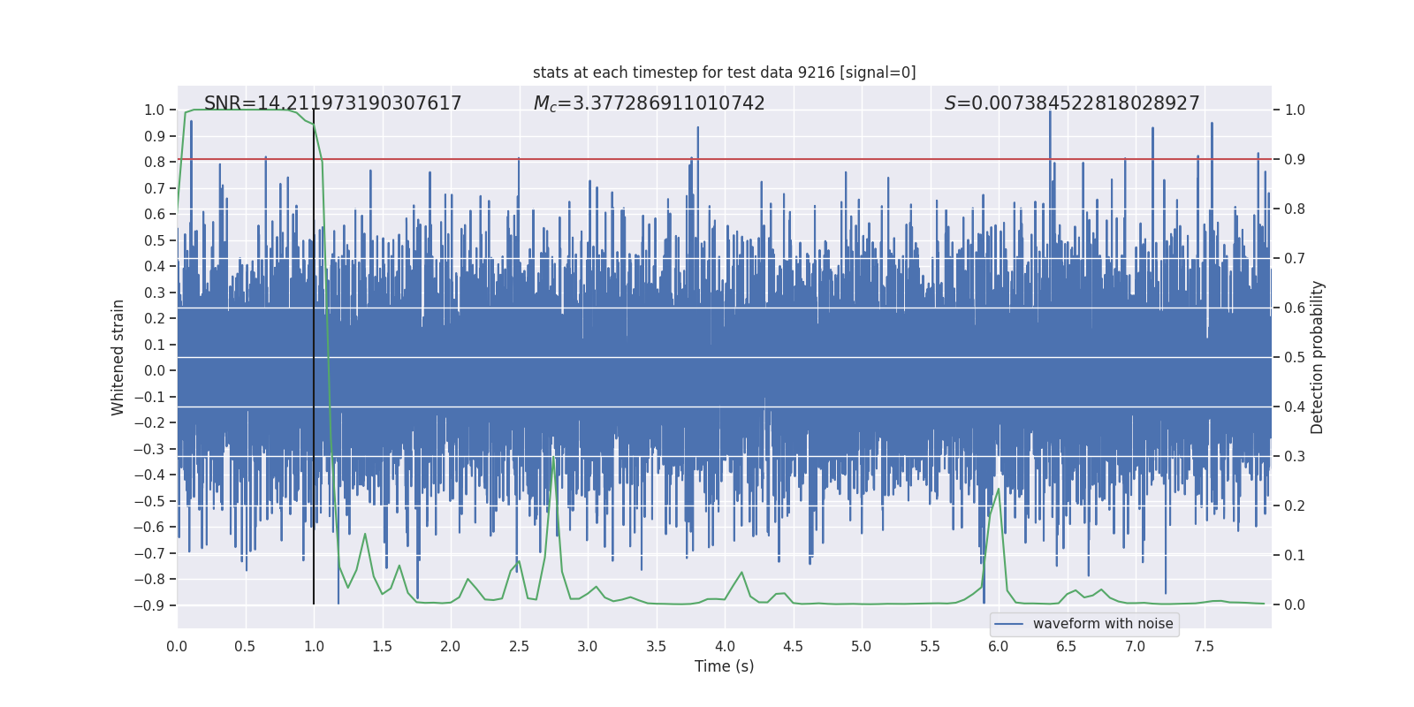
Task: Click the left axis tick label 1.0
Action: tap(154, 110)
